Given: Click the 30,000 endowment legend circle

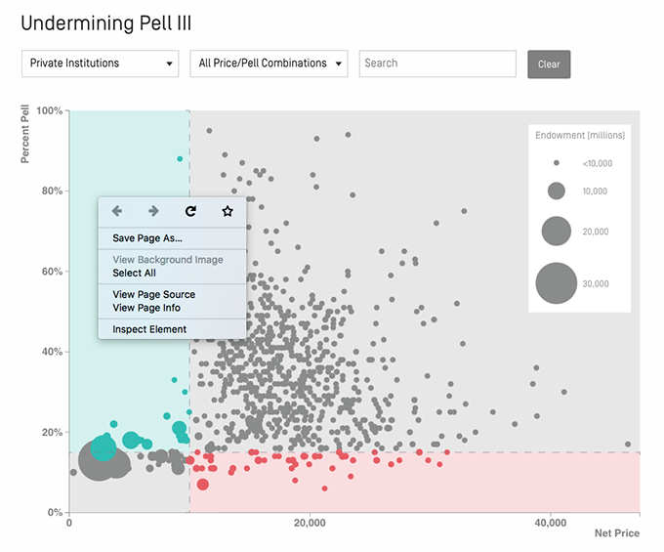Looking at the screenshot, I should (556, 283).
